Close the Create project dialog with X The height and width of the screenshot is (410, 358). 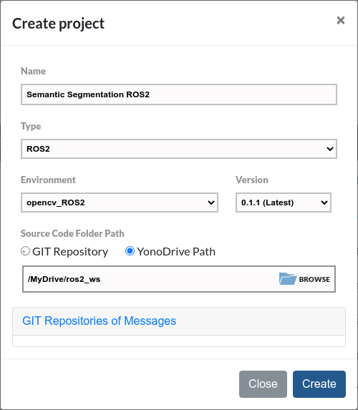[x=341, y=20]
